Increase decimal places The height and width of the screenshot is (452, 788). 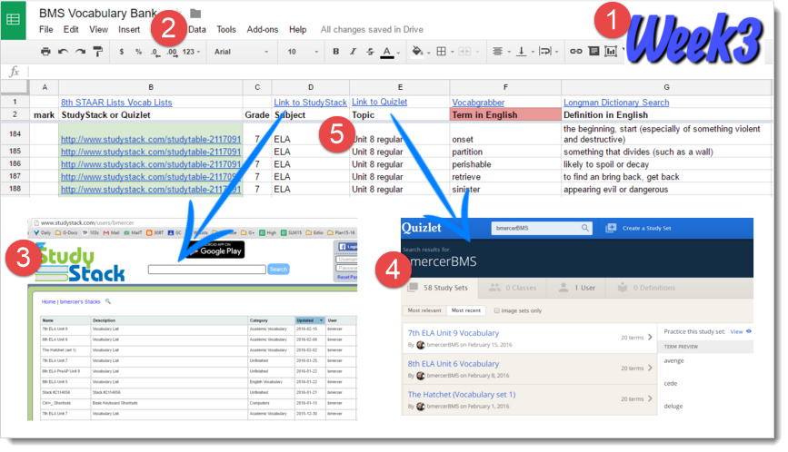pos(173,52)
